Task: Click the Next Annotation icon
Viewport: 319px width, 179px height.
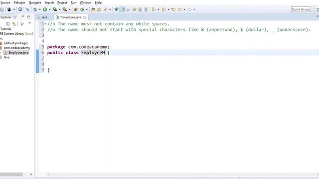Action: pyautogui.click(x=154, y=9)
